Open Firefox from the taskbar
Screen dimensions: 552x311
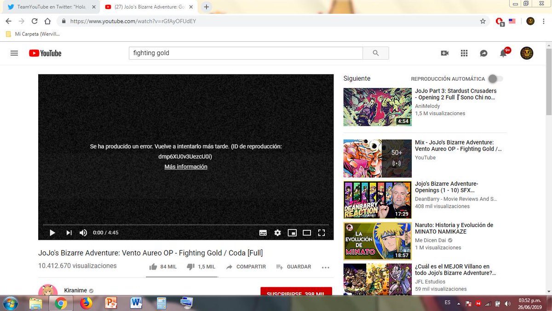86,303
